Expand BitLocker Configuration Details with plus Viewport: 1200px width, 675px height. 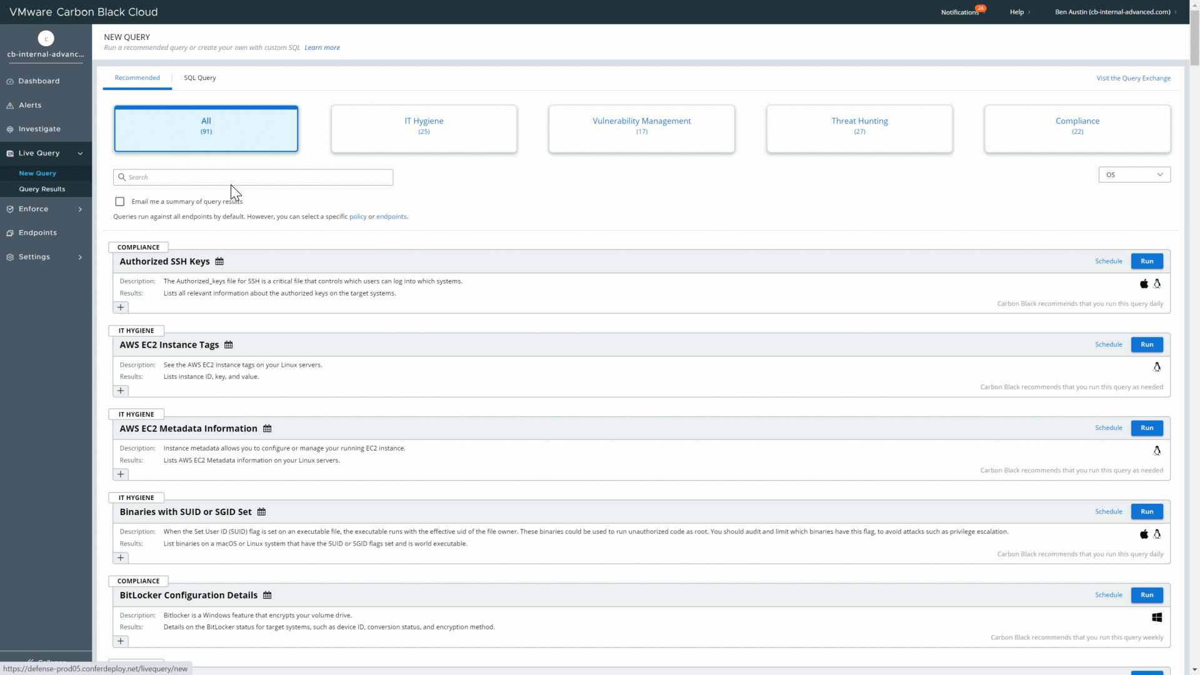pyautogui.click(x=121, y=641)
